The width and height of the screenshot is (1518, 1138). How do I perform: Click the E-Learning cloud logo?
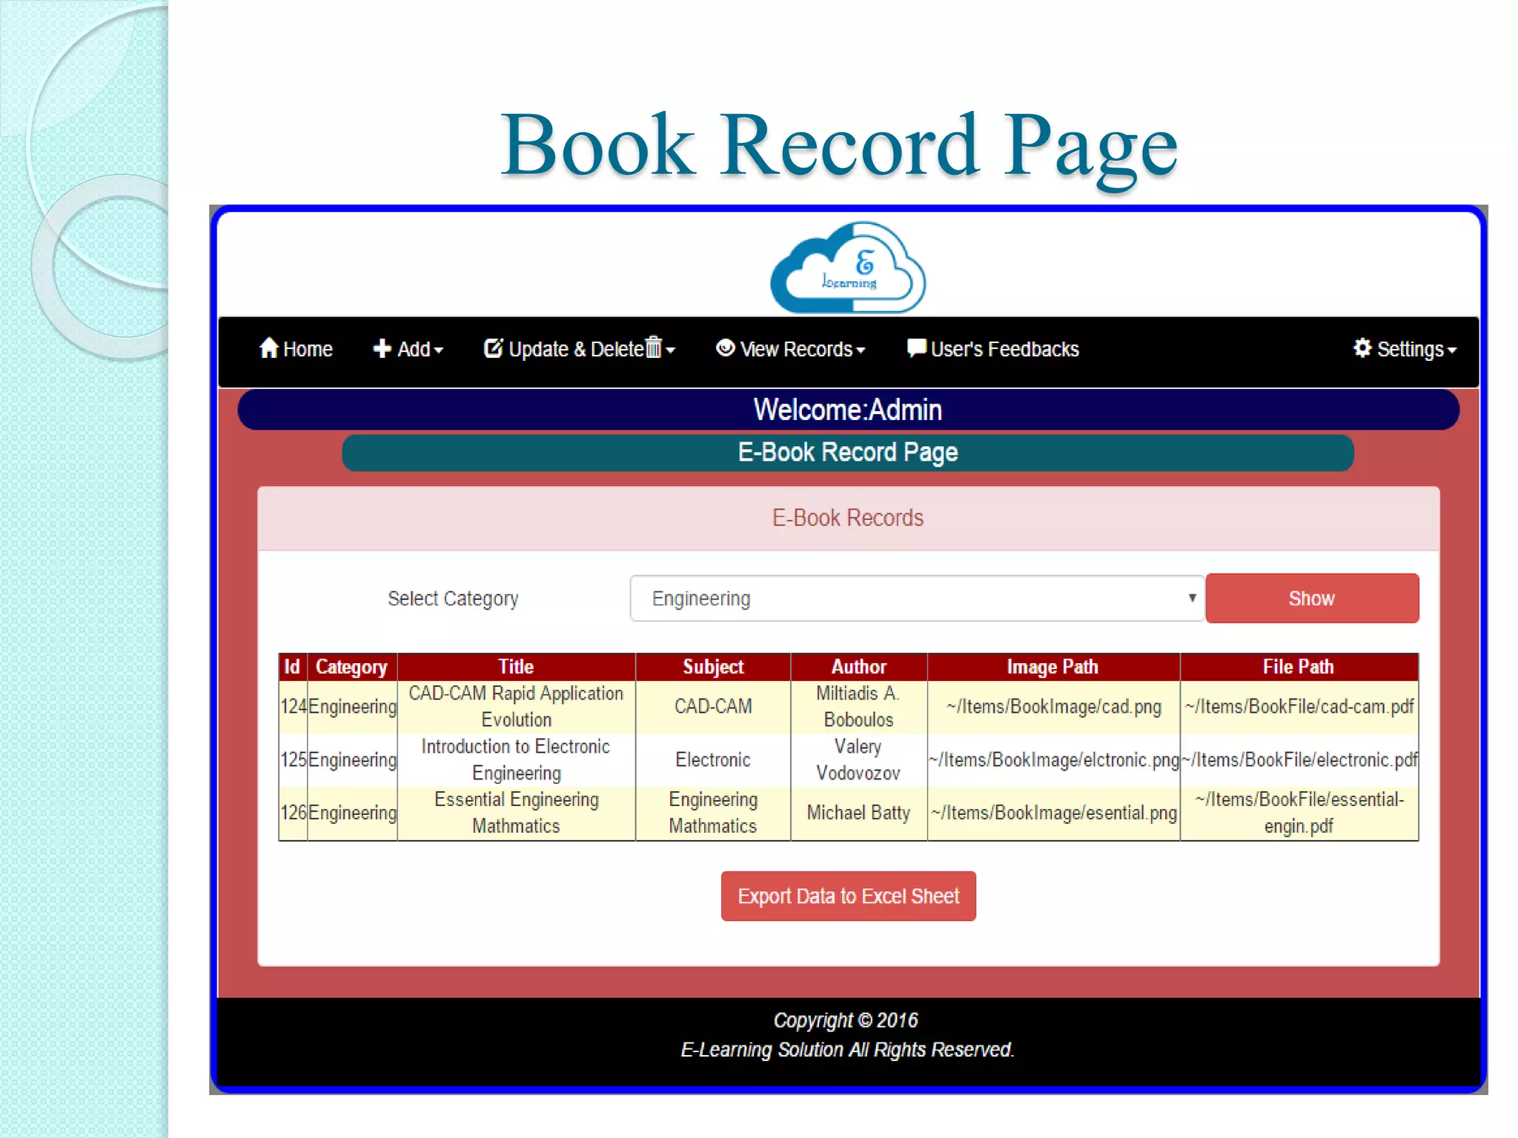[848, 267]
